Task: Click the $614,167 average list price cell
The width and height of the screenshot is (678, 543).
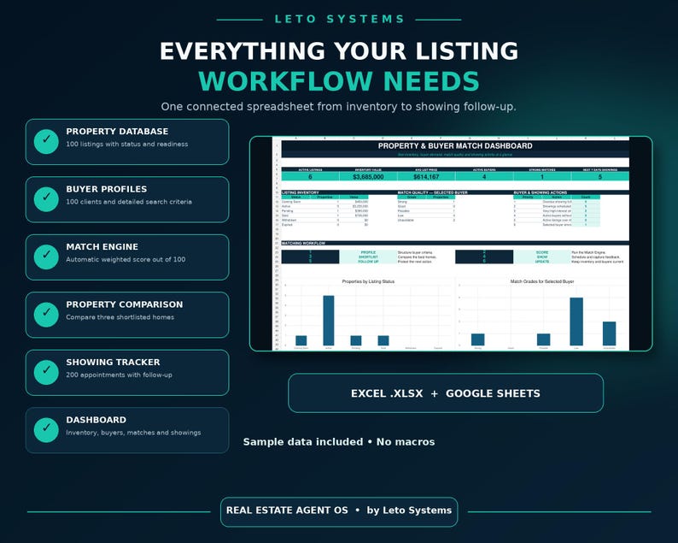Action: [426, 177]
